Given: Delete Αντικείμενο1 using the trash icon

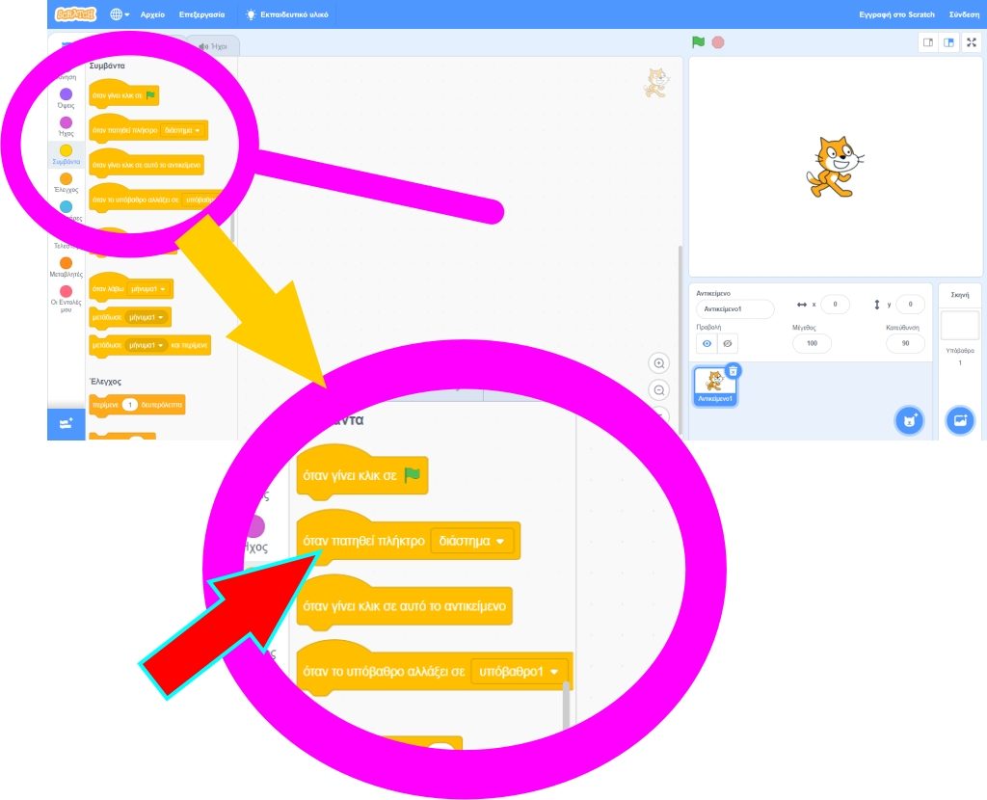Looking at the screenshot, I should click(733, 370).
